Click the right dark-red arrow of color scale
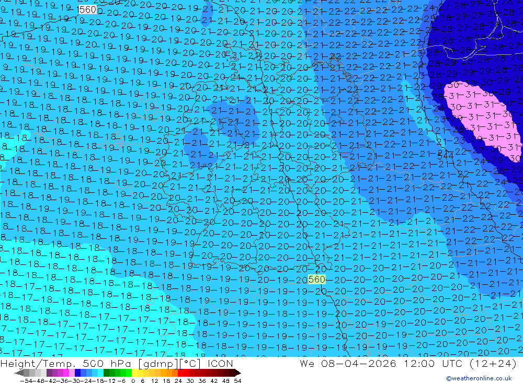The width and height of the screenshot is (523, 383). [x=237, y=373]
